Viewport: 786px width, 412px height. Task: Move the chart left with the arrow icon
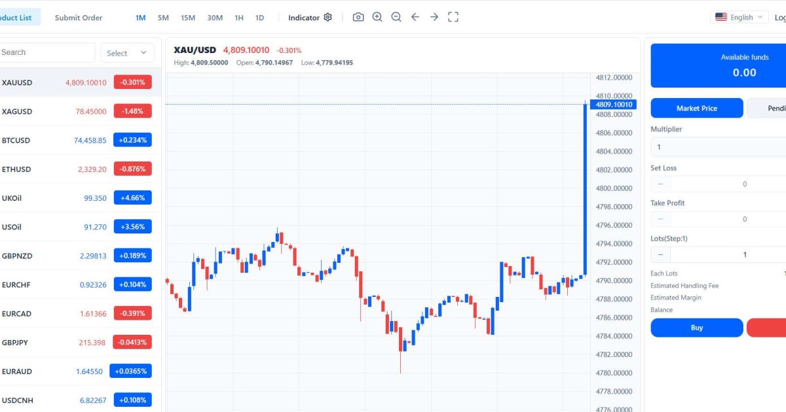(x=415, y=17)
